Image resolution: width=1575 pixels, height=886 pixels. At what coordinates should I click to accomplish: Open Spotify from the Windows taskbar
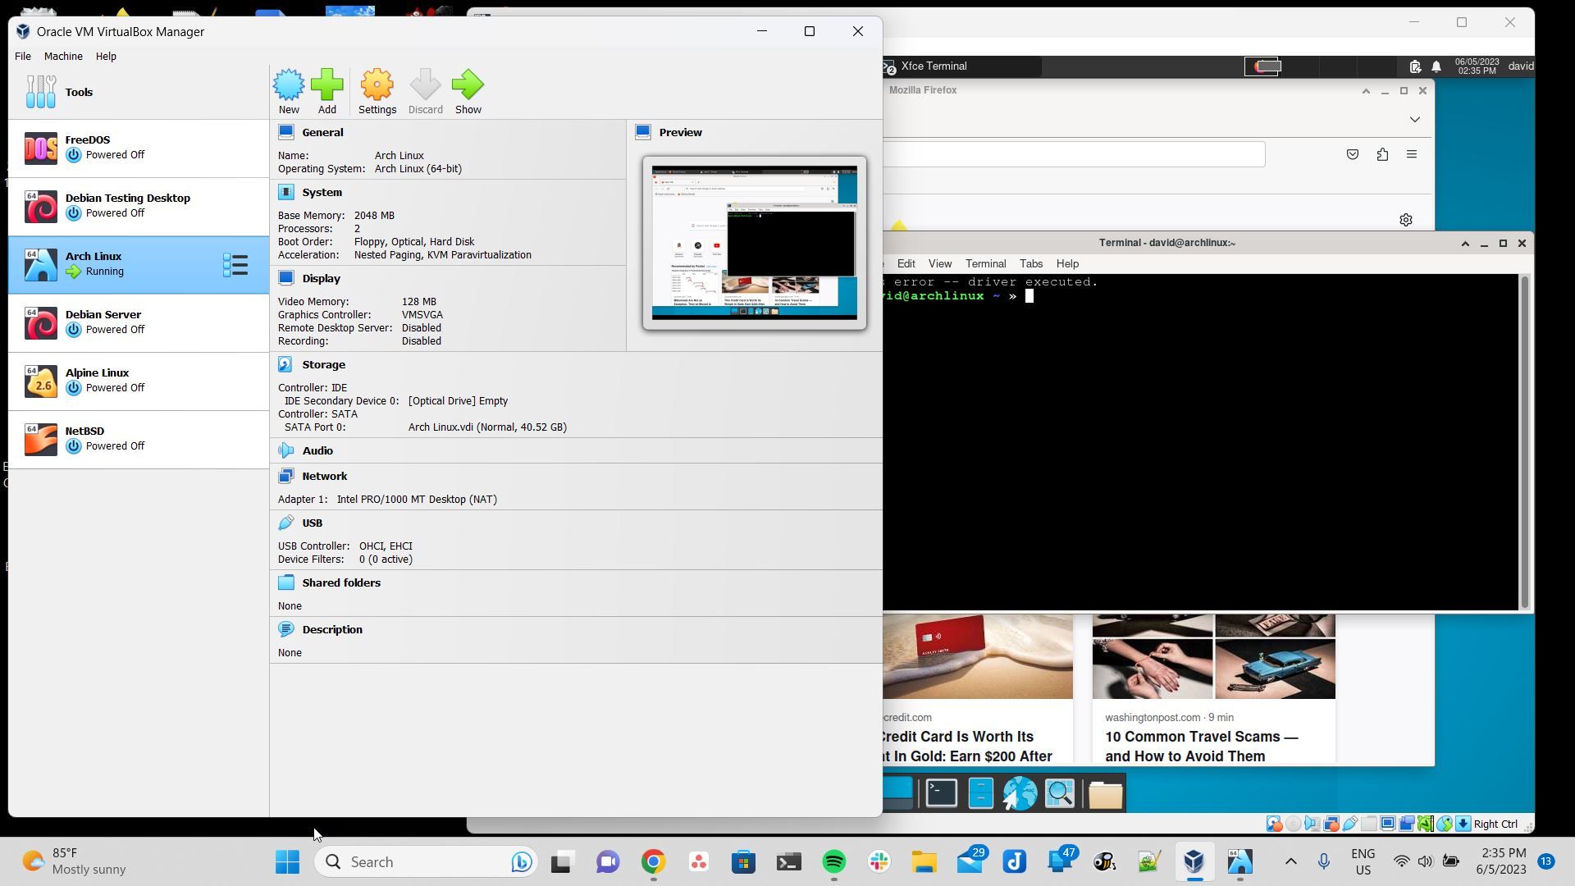tap(833, 861)
